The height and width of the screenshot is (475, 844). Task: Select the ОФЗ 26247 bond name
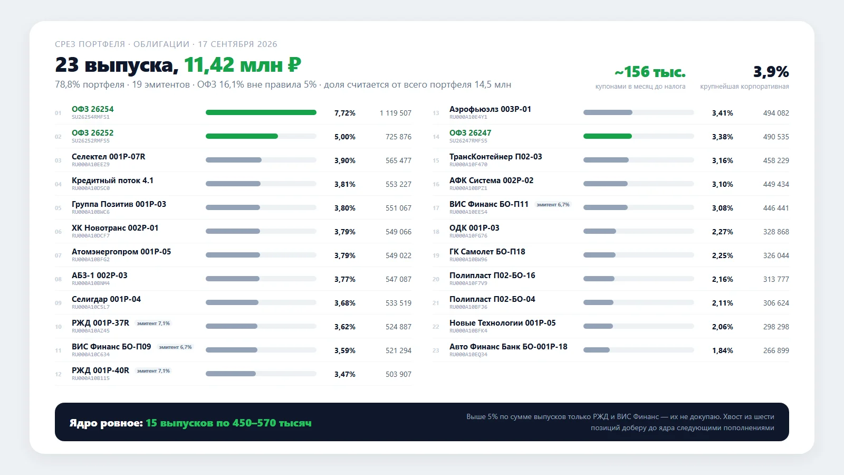(x=471, y=133)
